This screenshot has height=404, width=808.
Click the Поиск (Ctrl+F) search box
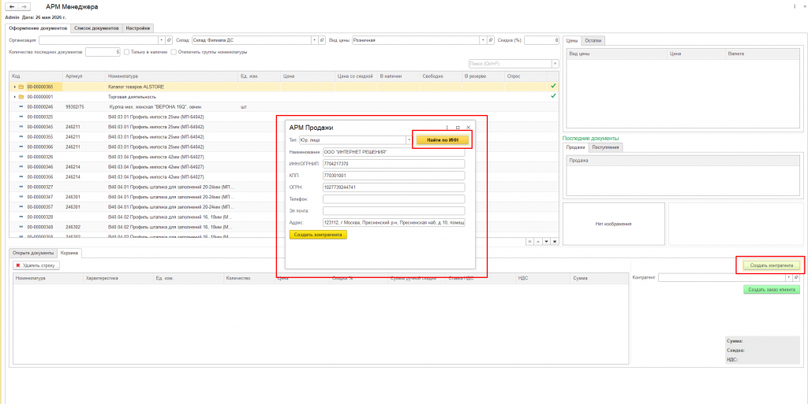[510, 64]
